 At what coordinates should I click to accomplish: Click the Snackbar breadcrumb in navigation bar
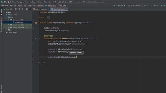pos(5,6)
